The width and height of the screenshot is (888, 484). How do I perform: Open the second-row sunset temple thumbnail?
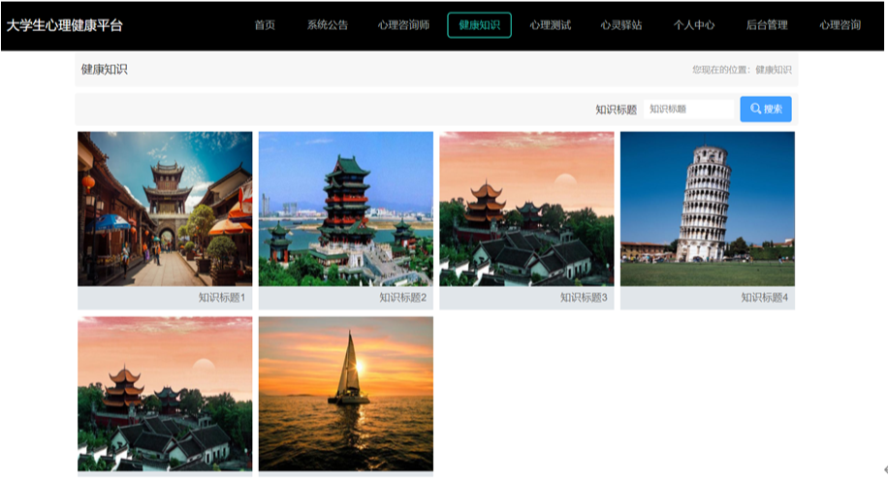pos(165,394)
